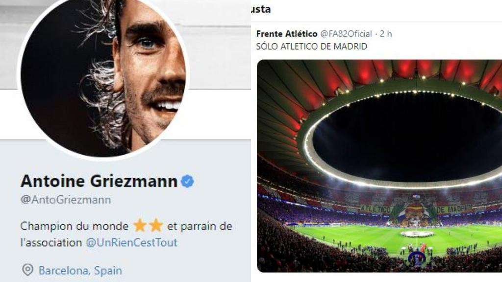Open the Frente Atlético account name

click(x=287, y=34)
